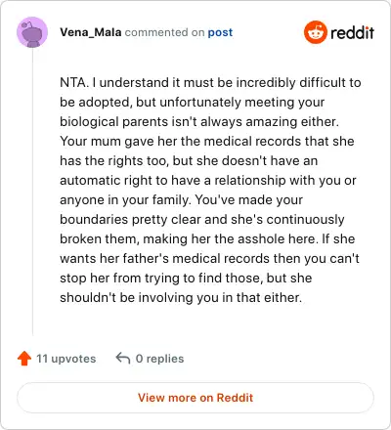Click the "View more on Reddit" button

pyautogui.click(x=195, y=398)
